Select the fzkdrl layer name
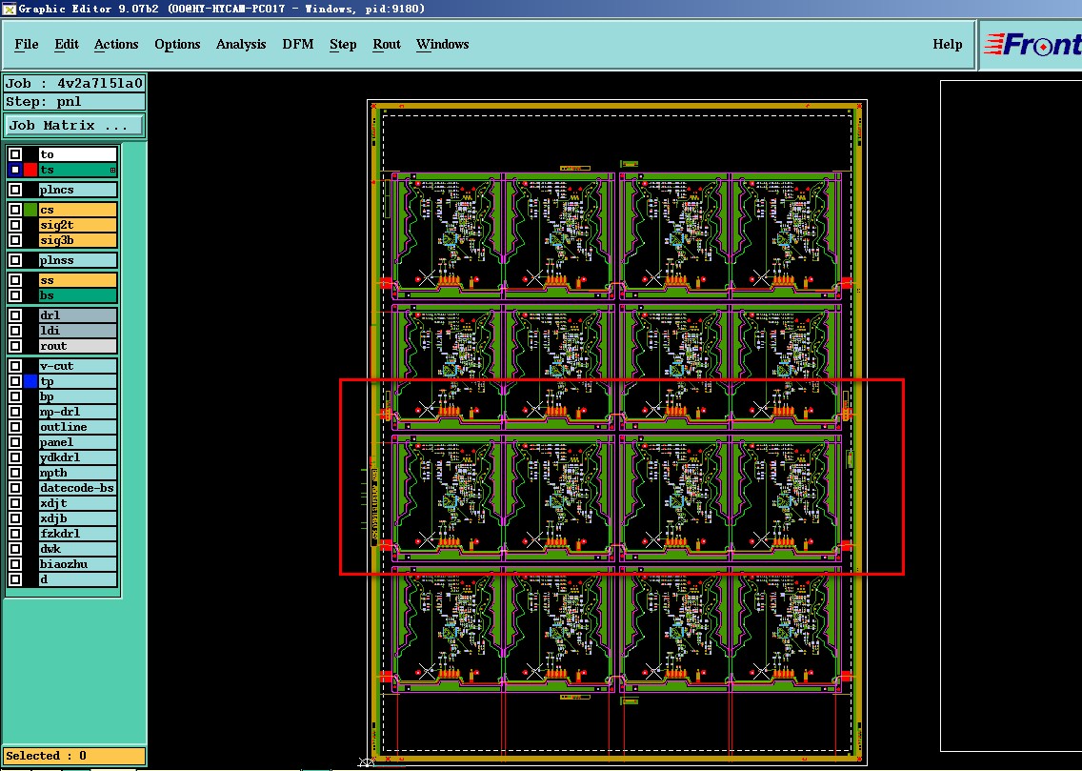 click(77, 534)
